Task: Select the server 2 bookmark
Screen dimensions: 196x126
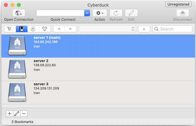Action: point(98,69)
